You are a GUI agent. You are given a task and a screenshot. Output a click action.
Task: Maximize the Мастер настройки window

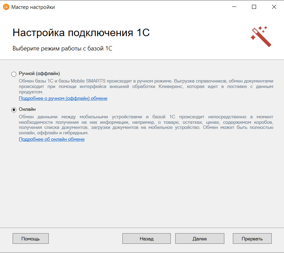click(254, 7)
